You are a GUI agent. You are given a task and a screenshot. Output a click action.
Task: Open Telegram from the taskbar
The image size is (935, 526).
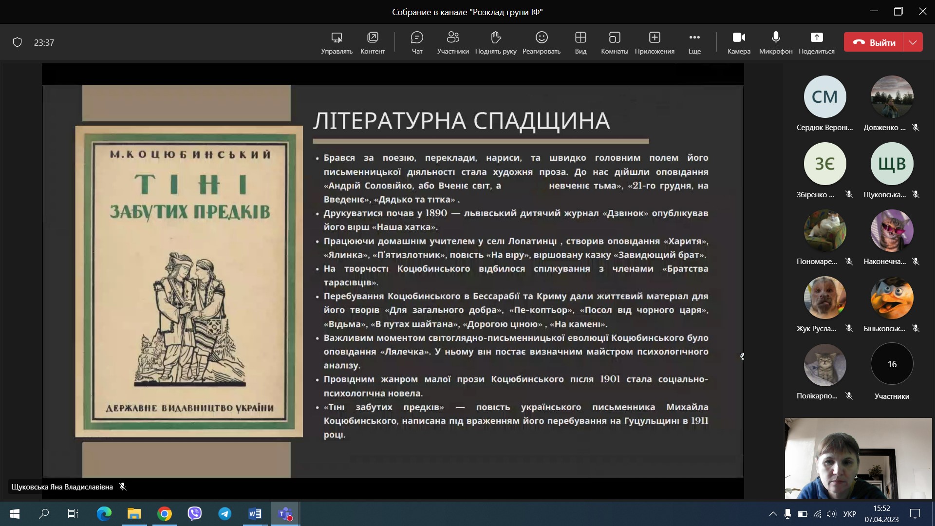click(224, 514)
